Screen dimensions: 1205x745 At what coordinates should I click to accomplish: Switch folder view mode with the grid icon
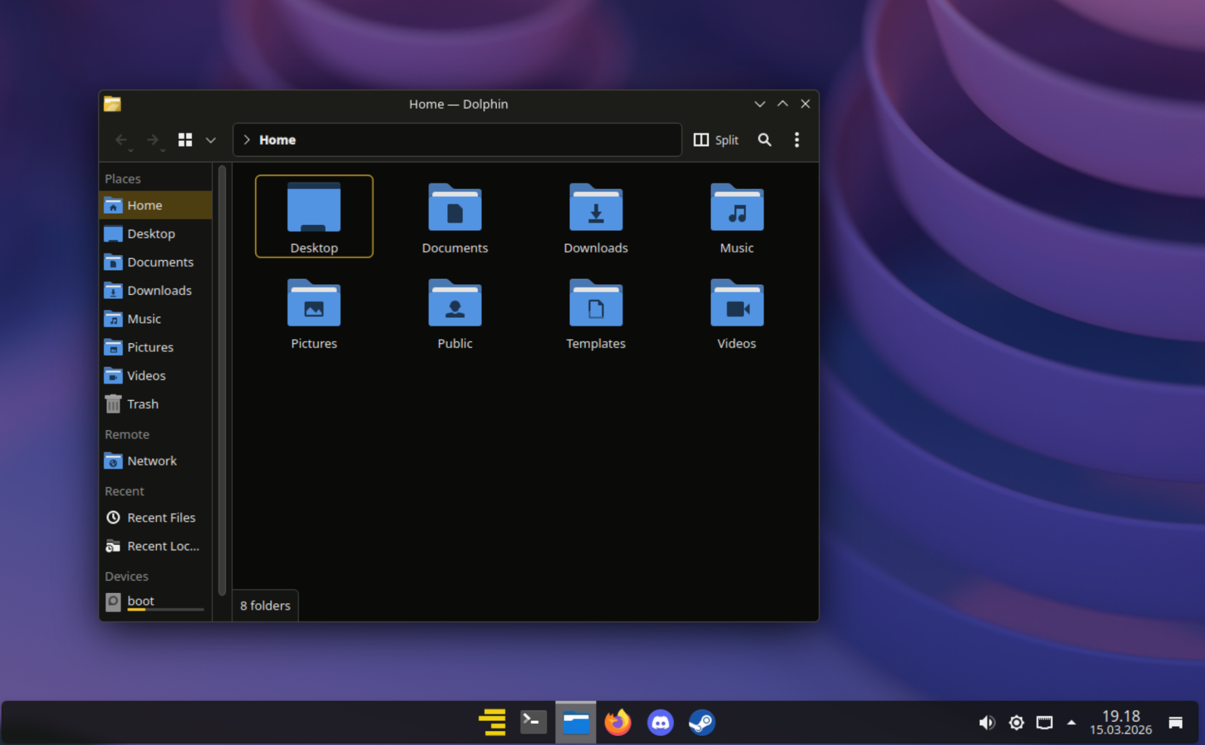pos(185,140)
